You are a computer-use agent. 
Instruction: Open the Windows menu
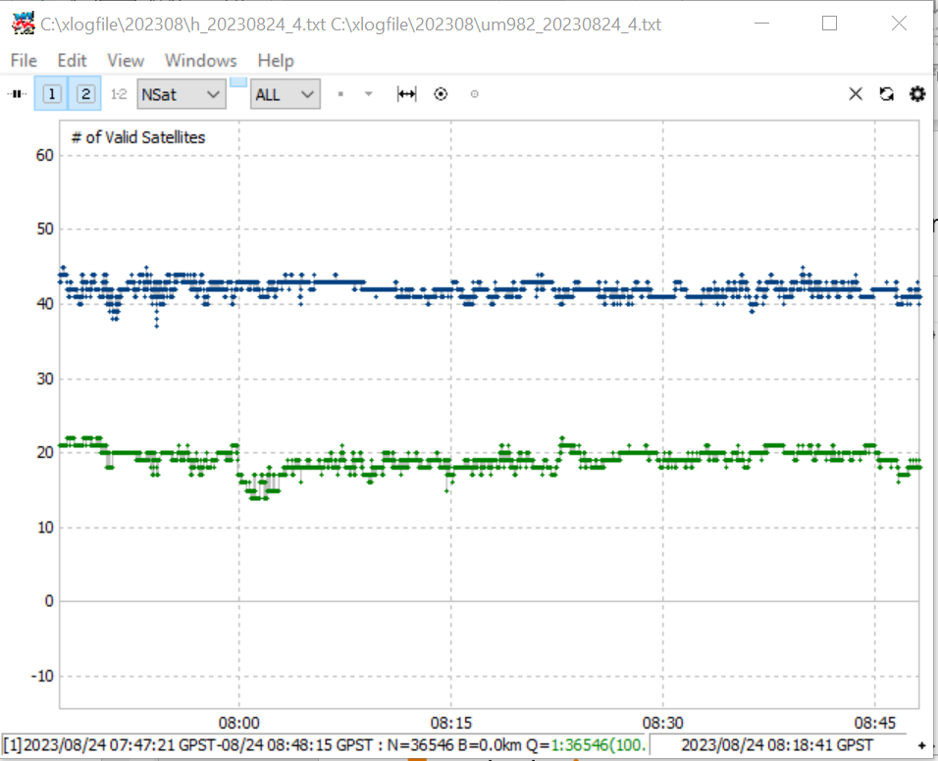(x=201, y=61)
